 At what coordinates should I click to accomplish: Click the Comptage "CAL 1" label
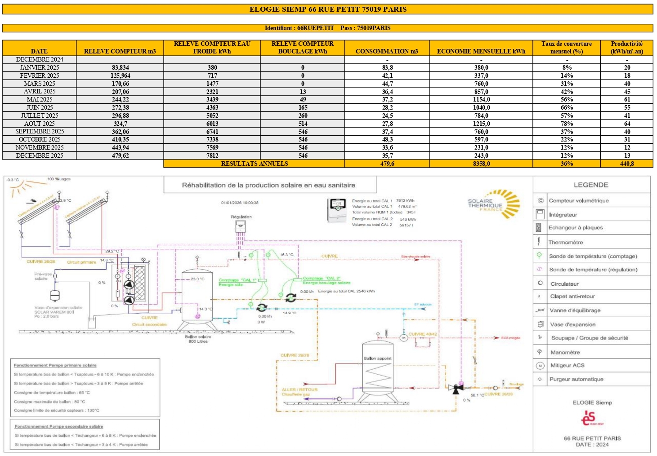click(x=237, y=280)
